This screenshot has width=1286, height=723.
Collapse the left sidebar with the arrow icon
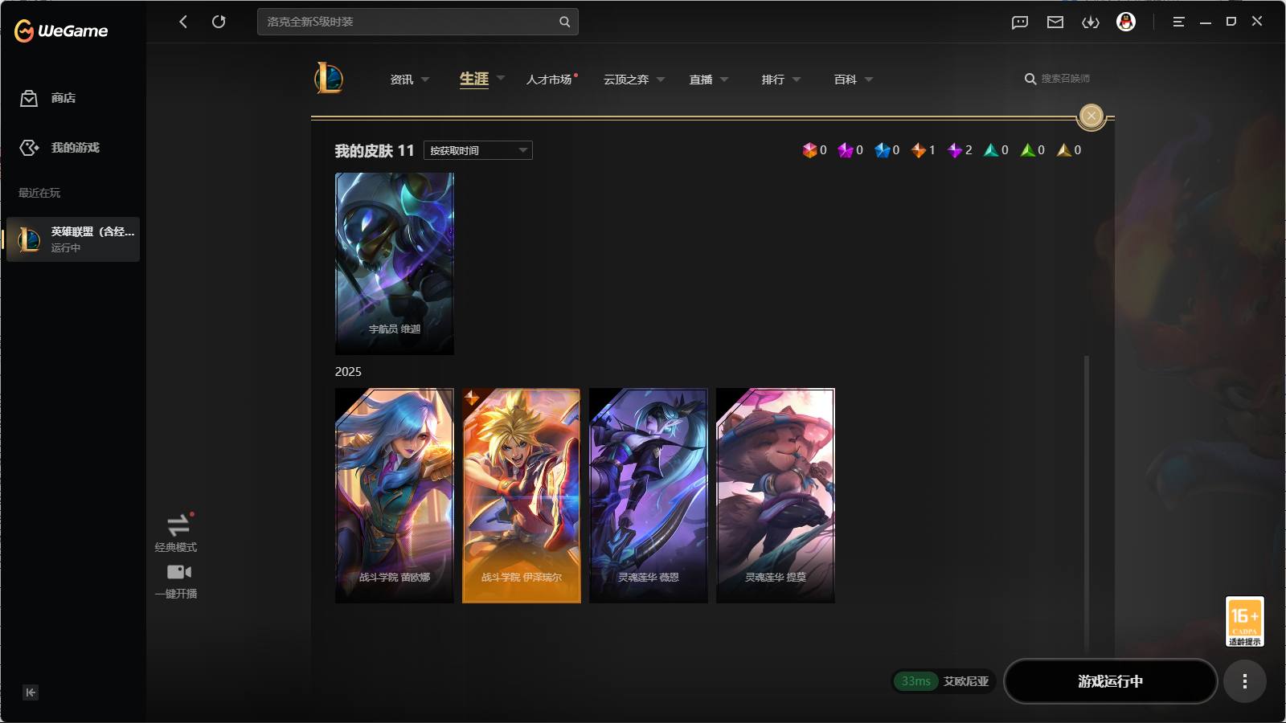(31, 692)
